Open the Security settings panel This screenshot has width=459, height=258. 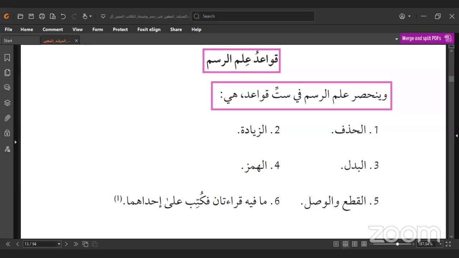pyautogui.click(x=7, y=133)
